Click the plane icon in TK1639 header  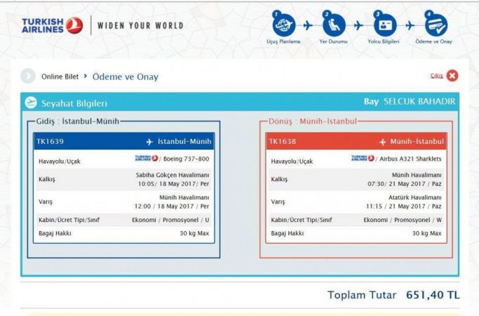click(149, 143)
